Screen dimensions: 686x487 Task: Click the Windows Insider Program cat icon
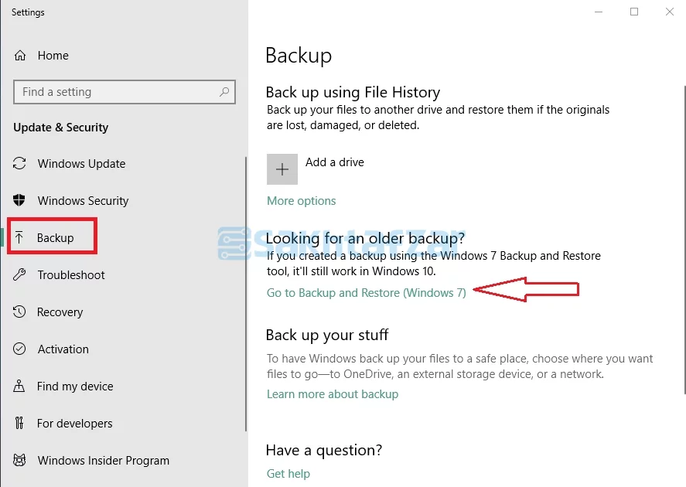[x=20, y=461]
